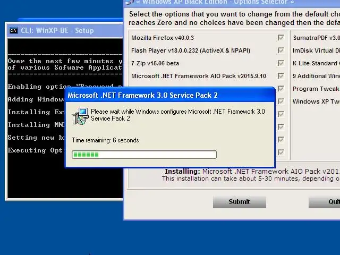Click the CLI: WinXP-BE - Setup title bar
The width and height of the screenshot is (340, 255).
coord(65,31)
